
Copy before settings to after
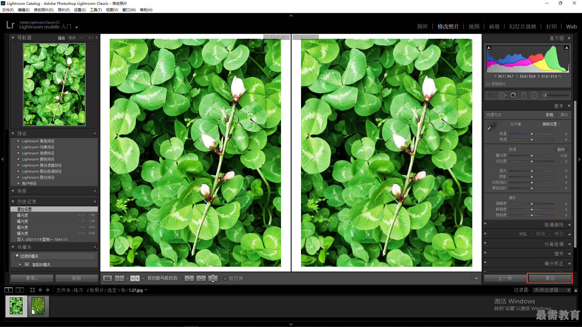(x=189, y=278)
